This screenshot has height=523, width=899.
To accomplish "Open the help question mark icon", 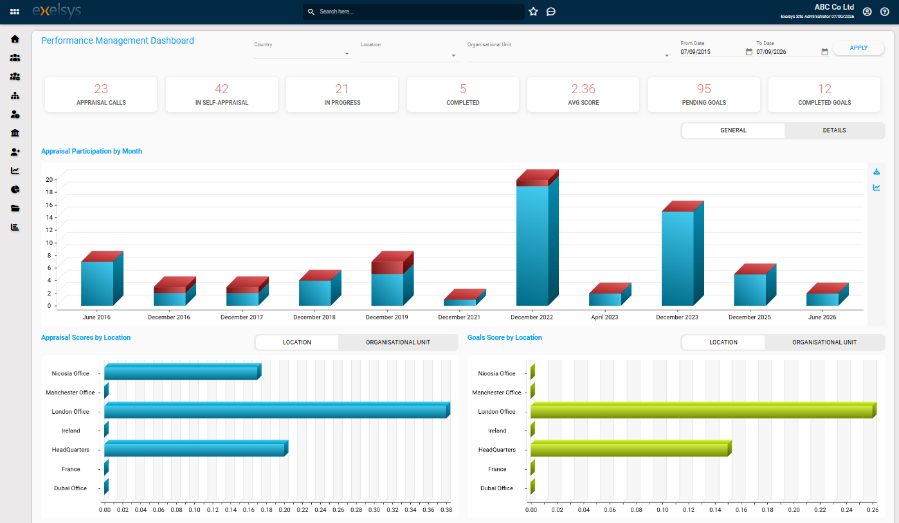I will click(885, 12).
